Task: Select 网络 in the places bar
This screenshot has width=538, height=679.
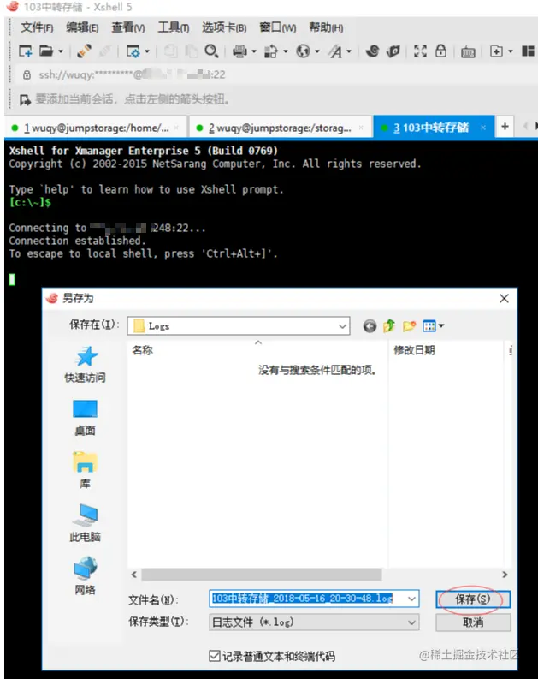Action: [x=86, y=576]
